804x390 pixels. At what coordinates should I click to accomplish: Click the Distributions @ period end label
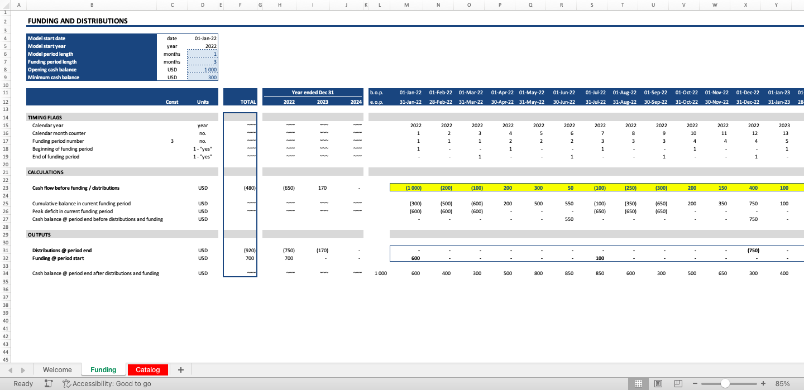pyautogui.click(x=62, y=251)
